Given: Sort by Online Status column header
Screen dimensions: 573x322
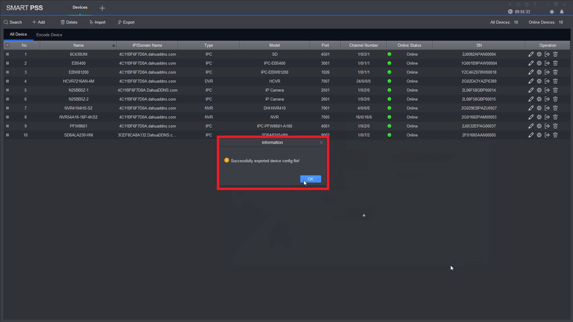Looking at the screenshot, I should [409, 45].
